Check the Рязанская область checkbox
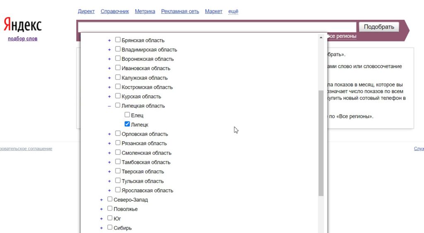 118,143
